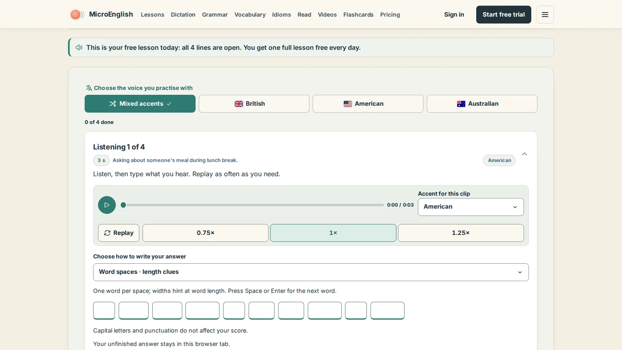Go to the Read section
The height and width of the screenshot is (350, 622).
[305, 15]
